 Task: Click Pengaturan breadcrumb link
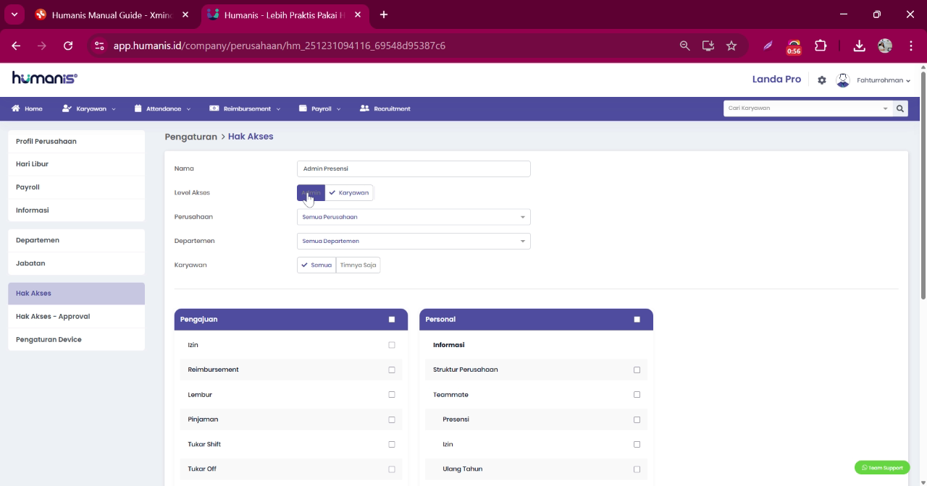(190, 137)
